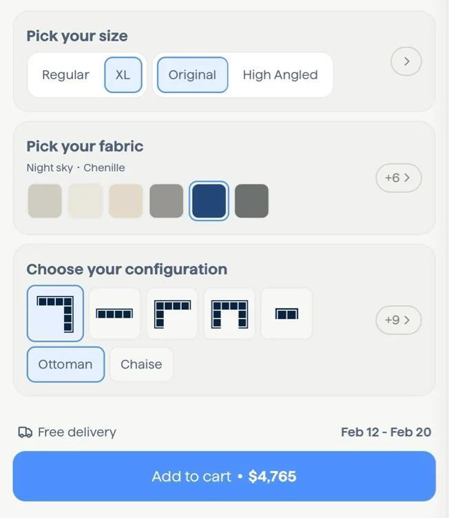Select the Ottoman option

[x=65, y=364]
